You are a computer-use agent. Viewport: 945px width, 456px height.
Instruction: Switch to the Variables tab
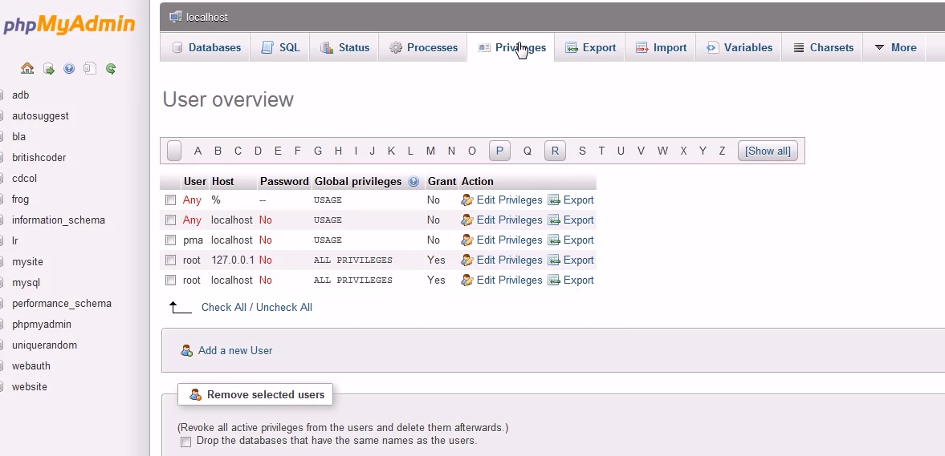point(739,47)
